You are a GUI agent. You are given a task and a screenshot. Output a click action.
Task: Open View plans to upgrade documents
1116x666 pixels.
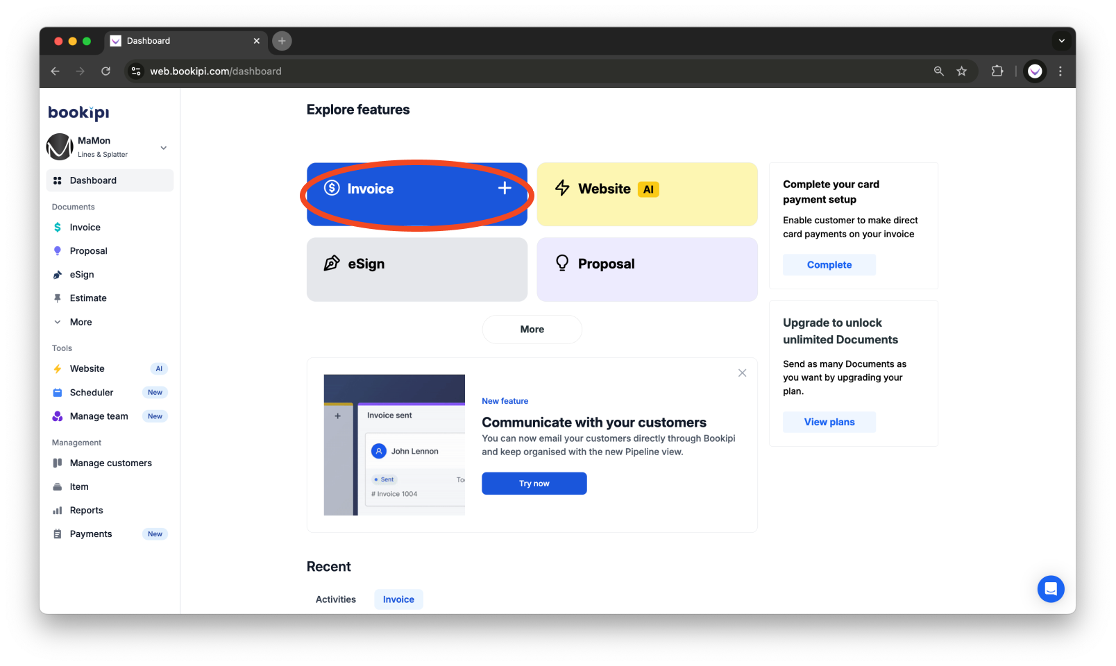pyautogui.click(x=829, y=422)
